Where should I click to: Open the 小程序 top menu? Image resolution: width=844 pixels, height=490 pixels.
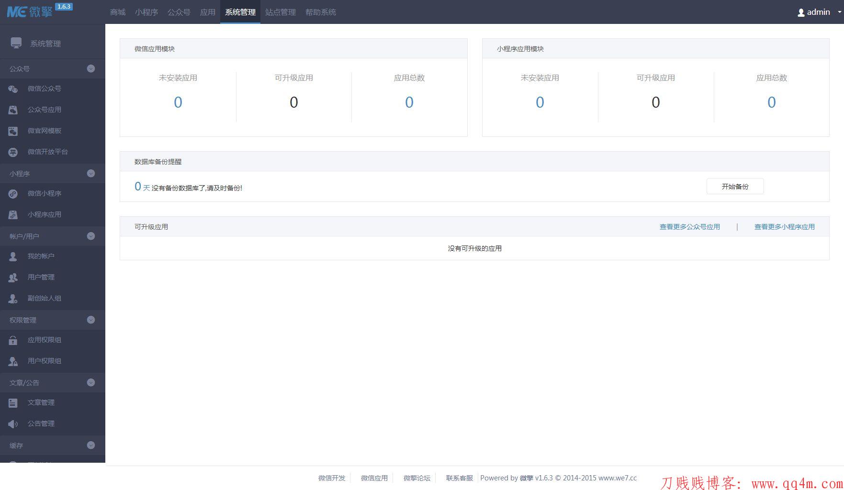tap(146, 12)
